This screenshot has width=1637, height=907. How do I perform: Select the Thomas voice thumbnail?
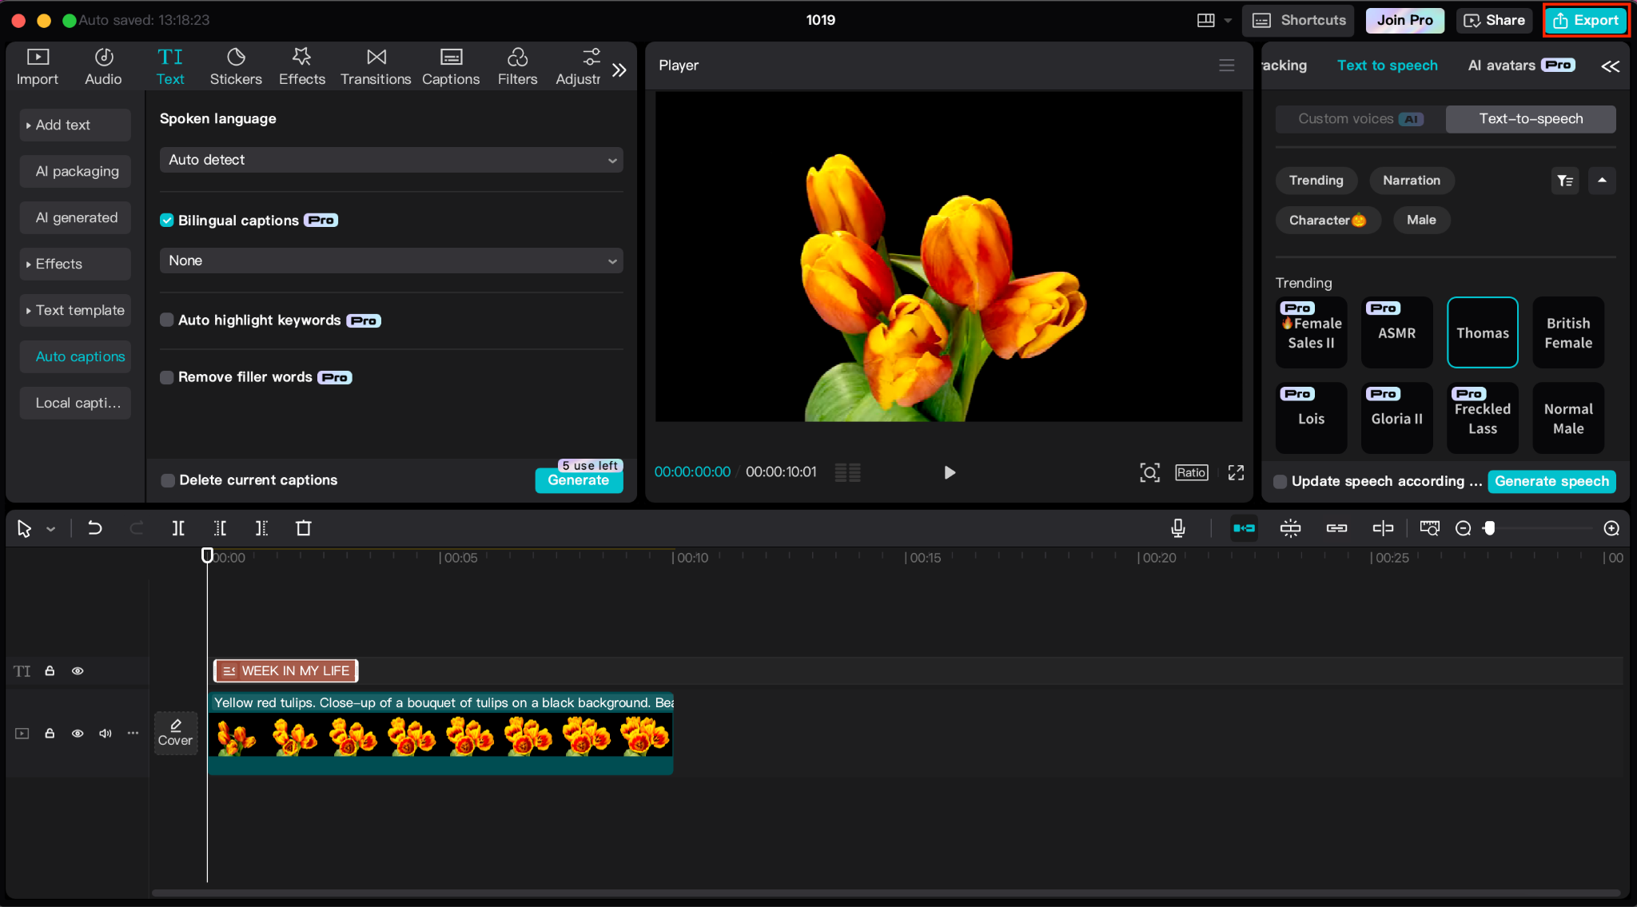tap(1481, 332)
